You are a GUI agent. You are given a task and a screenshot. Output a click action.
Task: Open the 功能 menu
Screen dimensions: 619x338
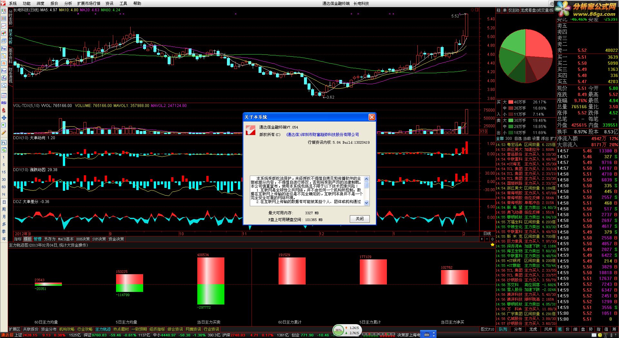pos(27,4)
